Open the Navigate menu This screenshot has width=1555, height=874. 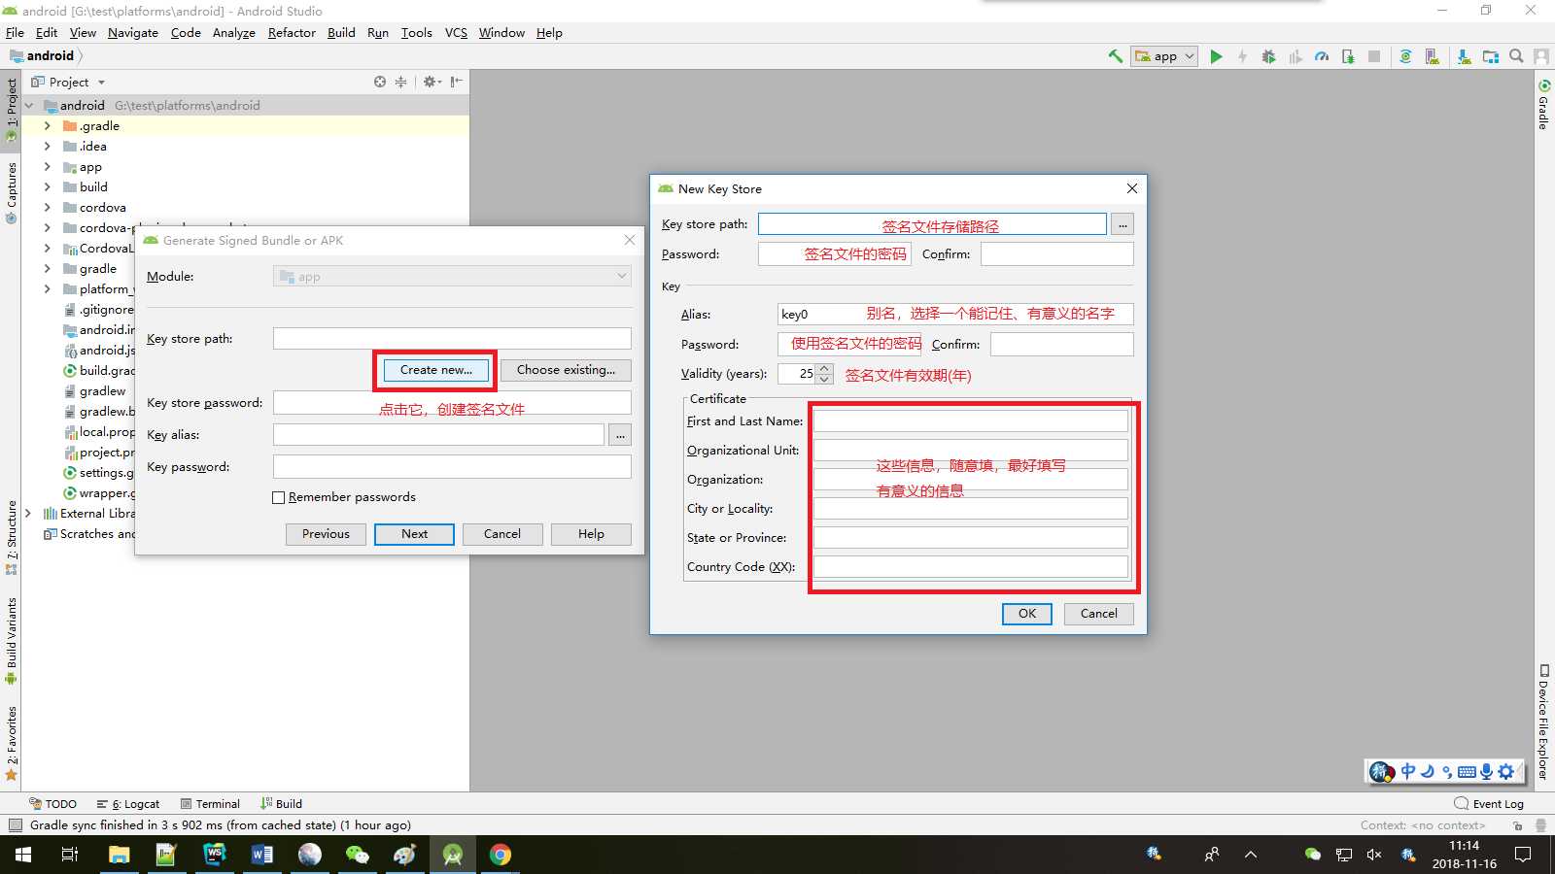coord(133,32)
